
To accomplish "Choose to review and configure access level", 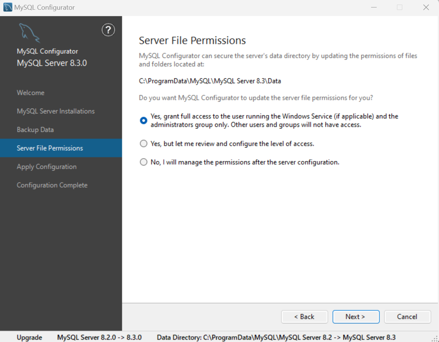I will pyautogui.click(x=143, y=143).
